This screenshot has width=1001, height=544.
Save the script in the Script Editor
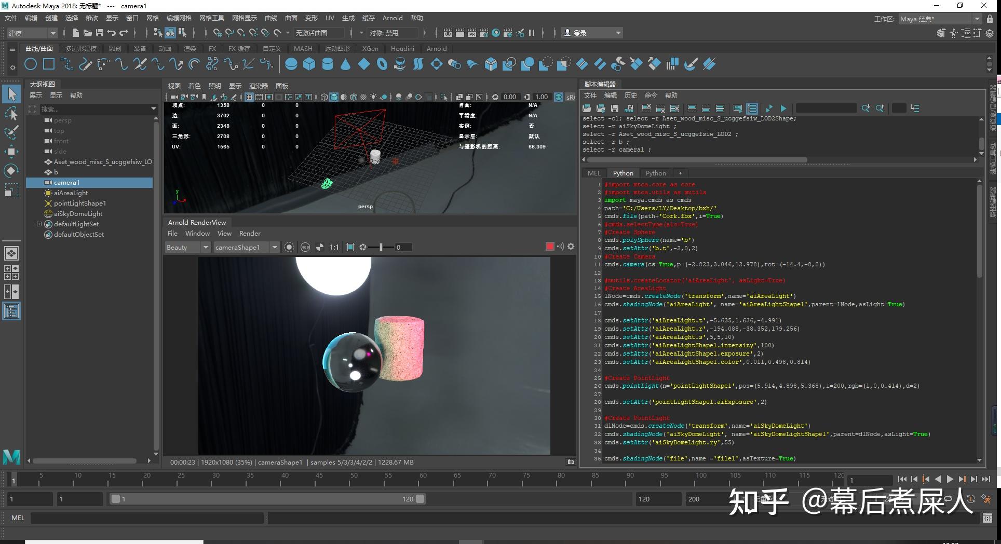(615, 108)
